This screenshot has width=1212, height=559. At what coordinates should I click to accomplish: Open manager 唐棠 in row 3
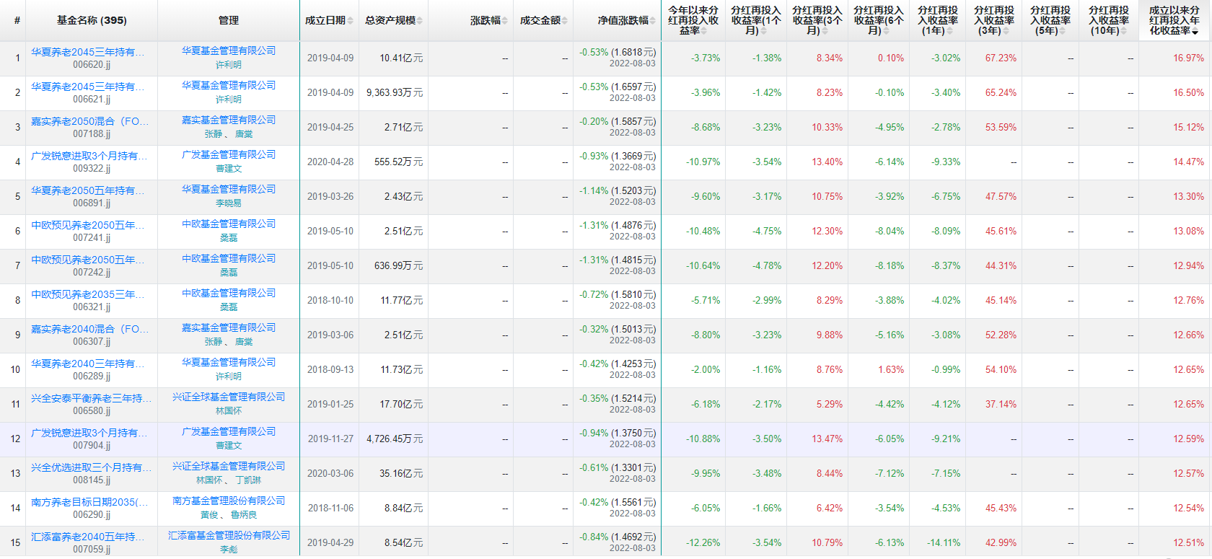[244, 134]
